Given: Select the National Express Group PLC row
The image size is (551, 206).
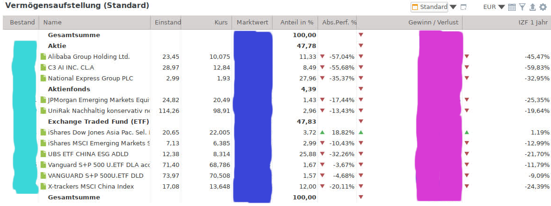Looking at the screenshot, I should pos(90,78).
